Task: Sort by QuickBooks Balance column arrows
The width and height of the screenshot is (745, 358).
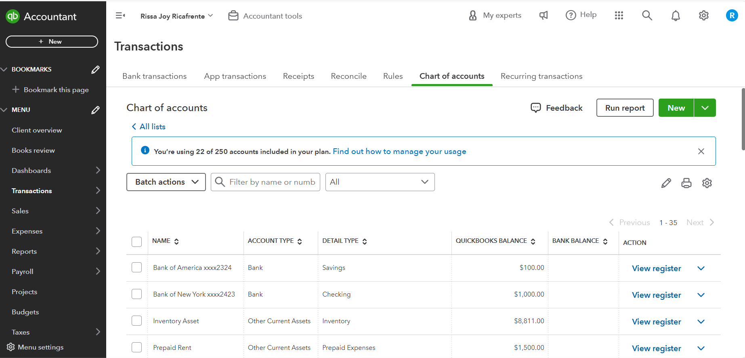Action: 533,241
